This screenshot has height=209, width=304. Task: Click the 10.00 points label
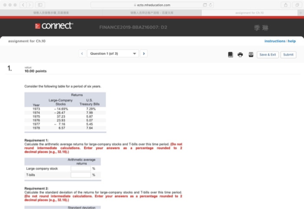click(35, 71)
